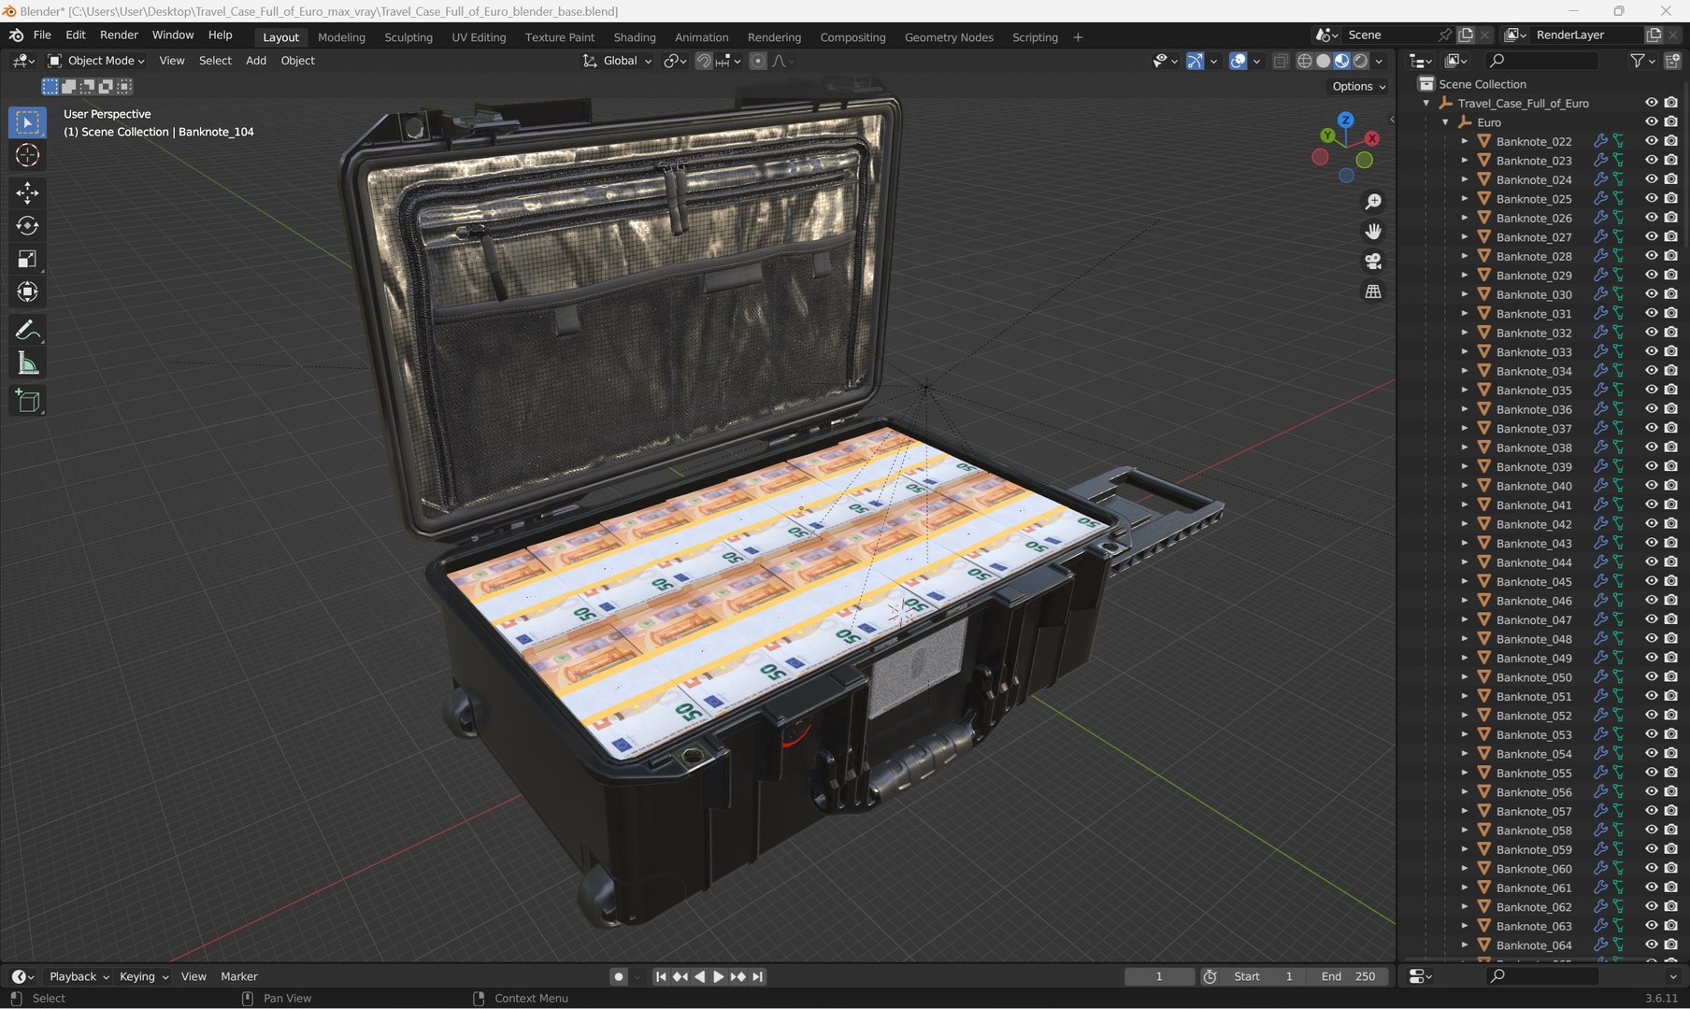Image resolution: width=1690 pixels, height=1009 pixels.
Task: Select the Cursor tool
Action: tap(27, 155)
